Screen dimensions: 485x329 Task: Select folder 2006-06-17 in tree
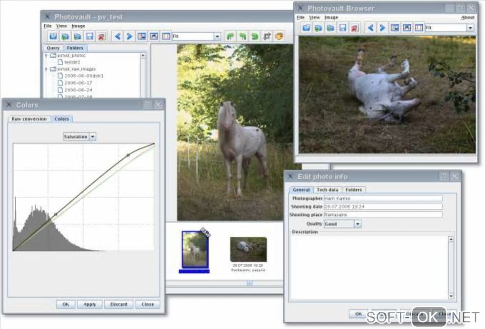pos(78,83)
